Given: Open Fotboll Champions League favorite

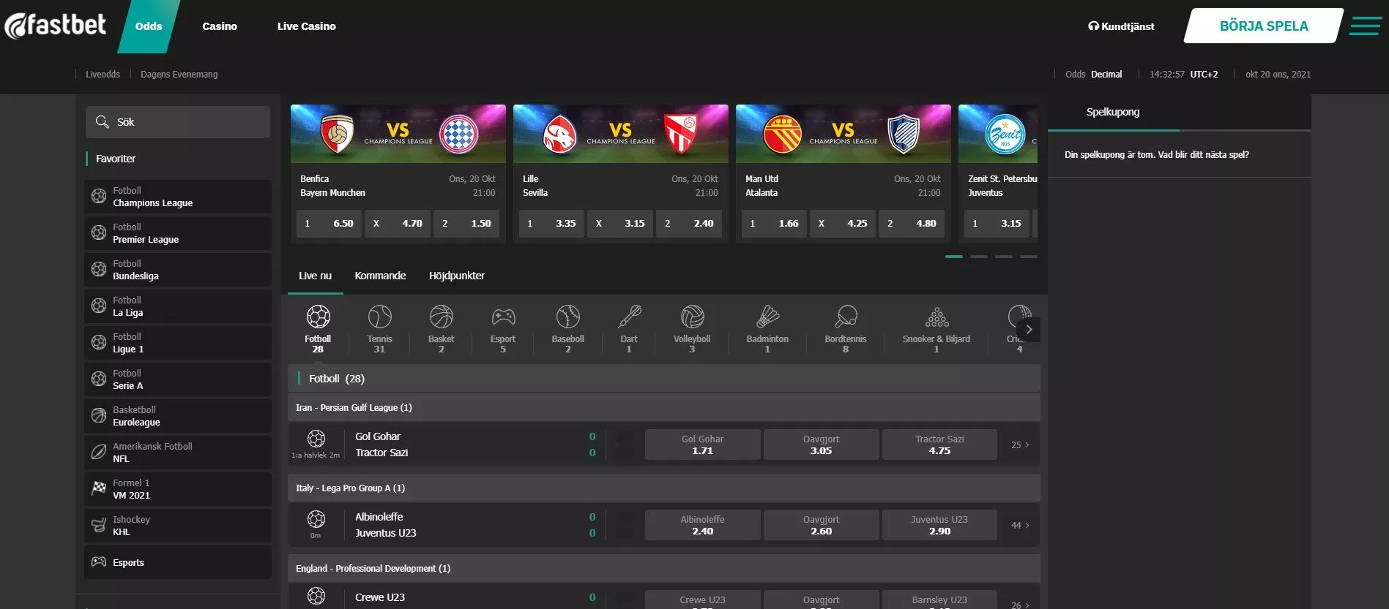Looking at the screenshot, I should [x=178, y=197].
